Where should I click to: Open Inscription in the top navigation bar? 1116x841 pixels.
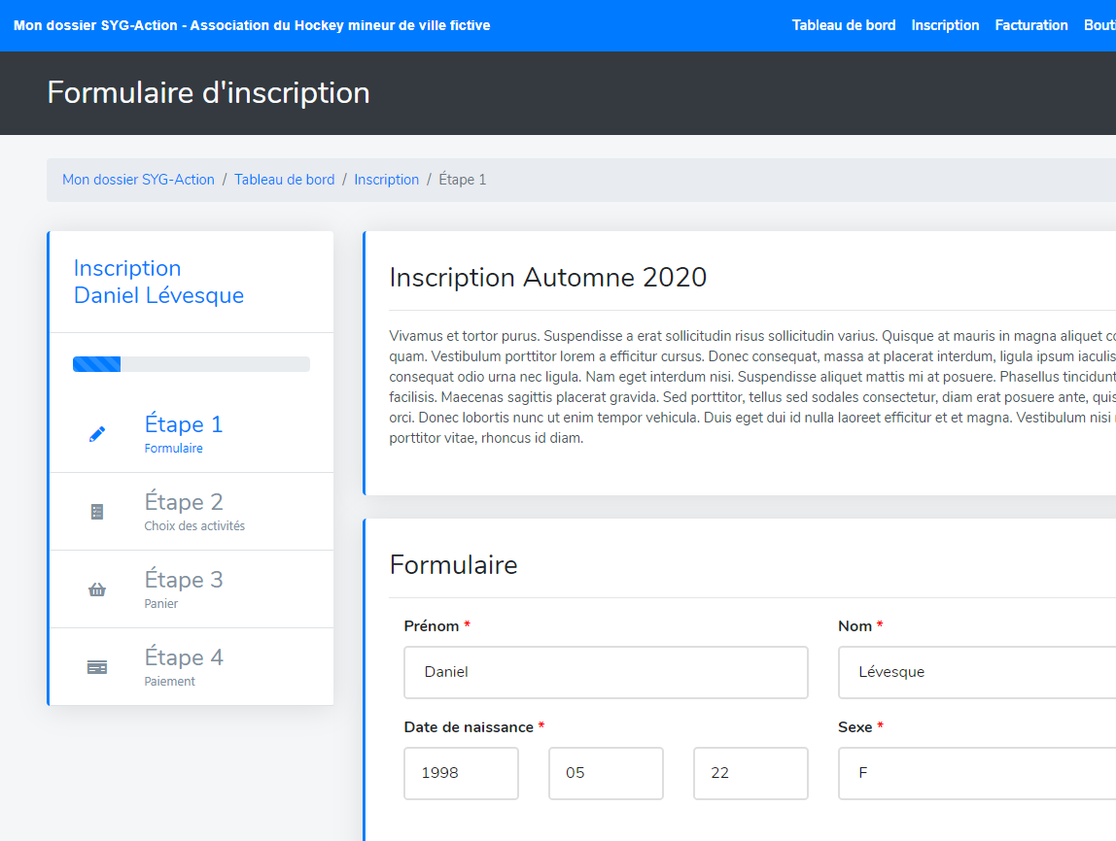[x=945, y=25]
